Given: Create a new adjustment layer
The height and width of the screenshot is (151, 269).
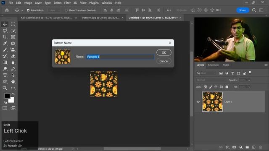Looking at the screenshot, I should click(x=240, y=147).
